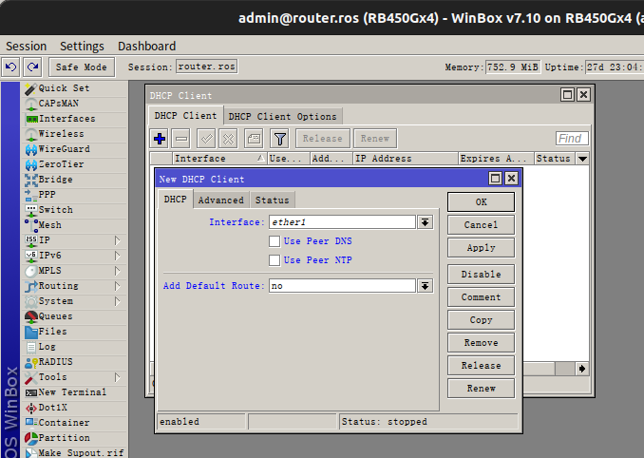644x458 pixels.
Task: Toggle Safe Mode
Action: click(x=82, y=67)
